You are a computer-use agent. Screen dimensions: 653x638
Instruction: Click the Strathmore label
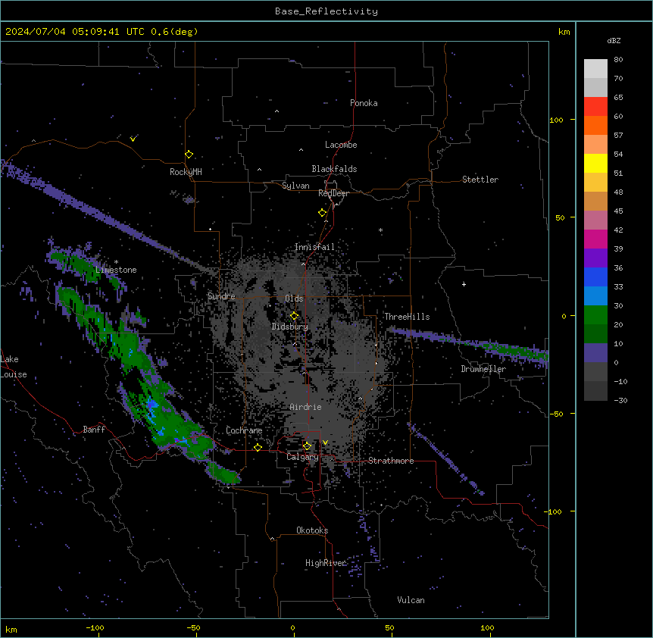pos(391,461)
